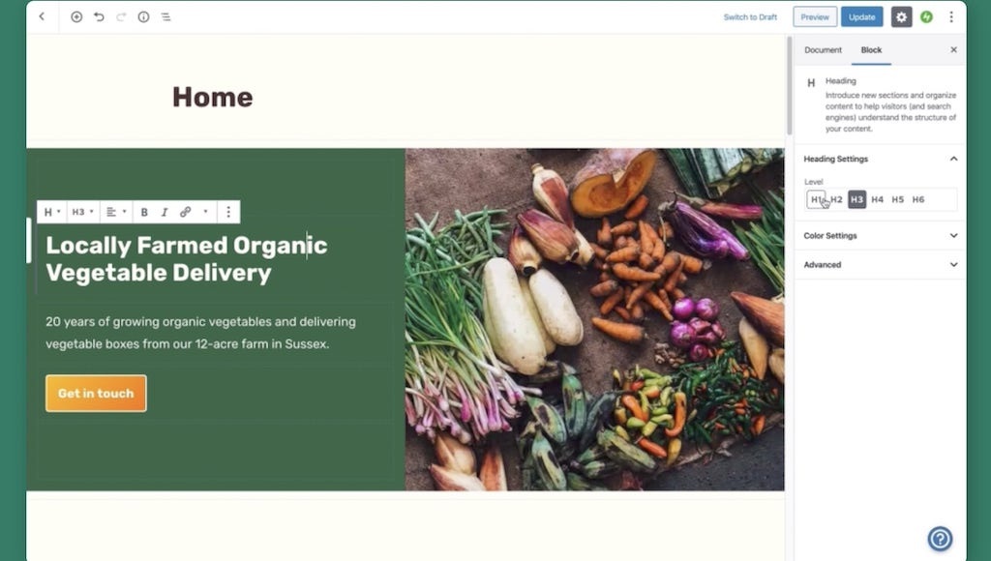Set heading level to H2
This screenshot has width=991, height=561.
click(836, 199)
